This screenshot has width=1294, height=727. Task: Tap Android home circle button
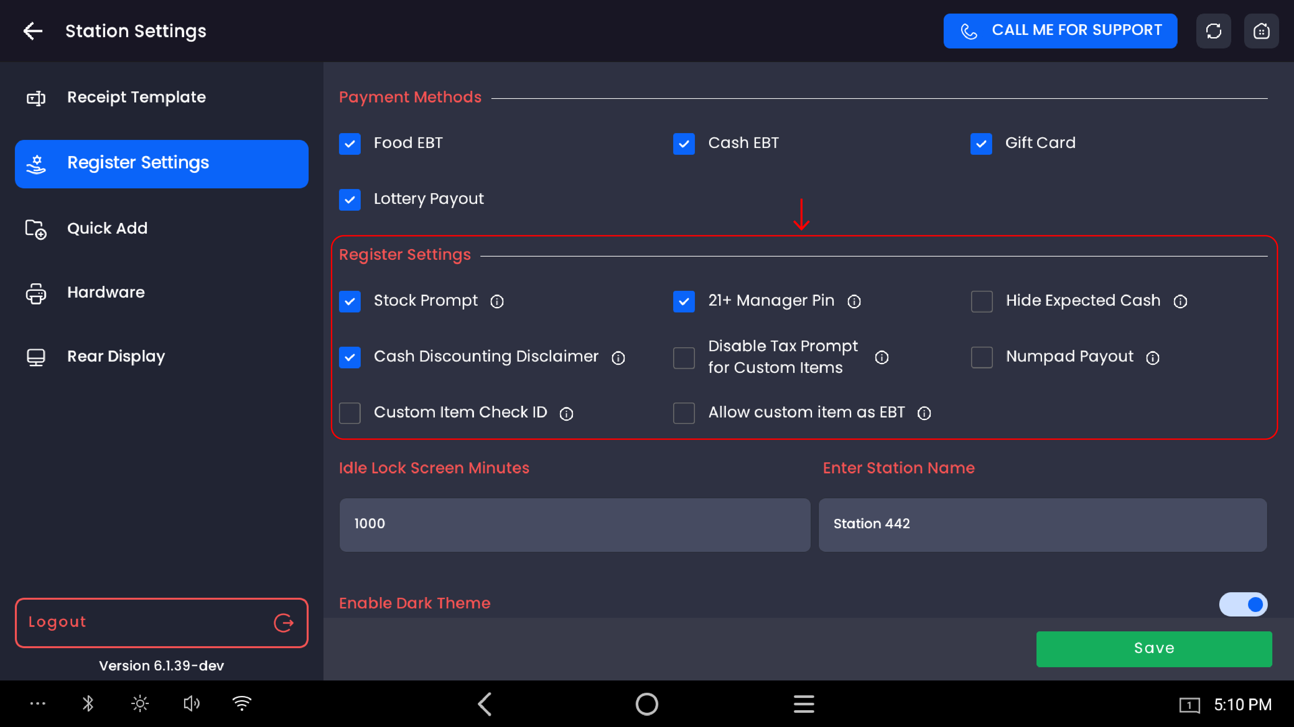click(646, 704)
